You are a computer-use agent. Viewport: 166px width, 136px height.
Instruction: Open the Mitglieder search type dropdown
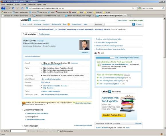[99, 24]
